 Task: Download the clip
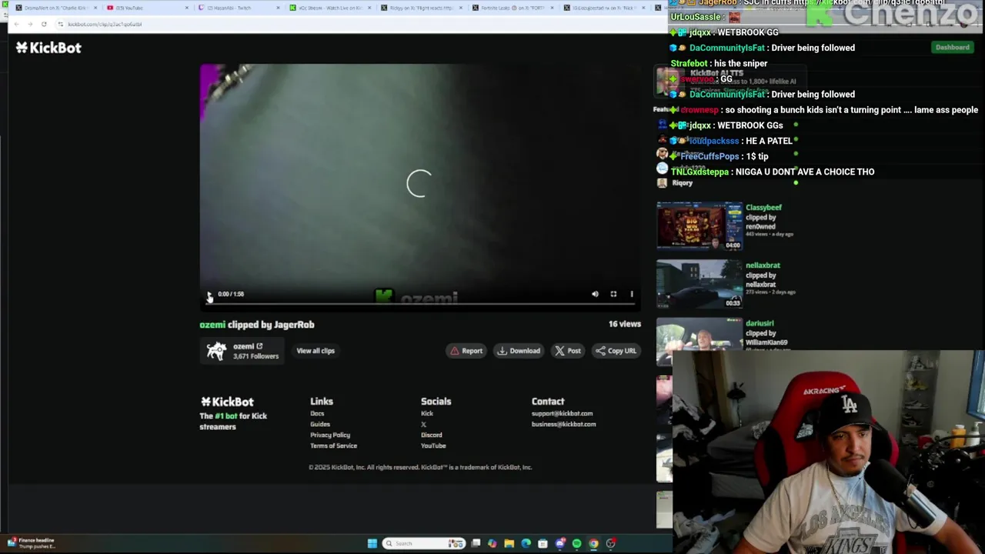click(x=519, y=351)
